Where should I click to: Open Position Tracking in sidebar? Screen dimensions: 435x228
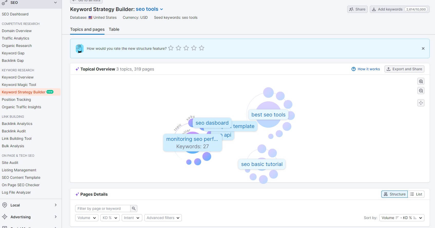[16, 100]
